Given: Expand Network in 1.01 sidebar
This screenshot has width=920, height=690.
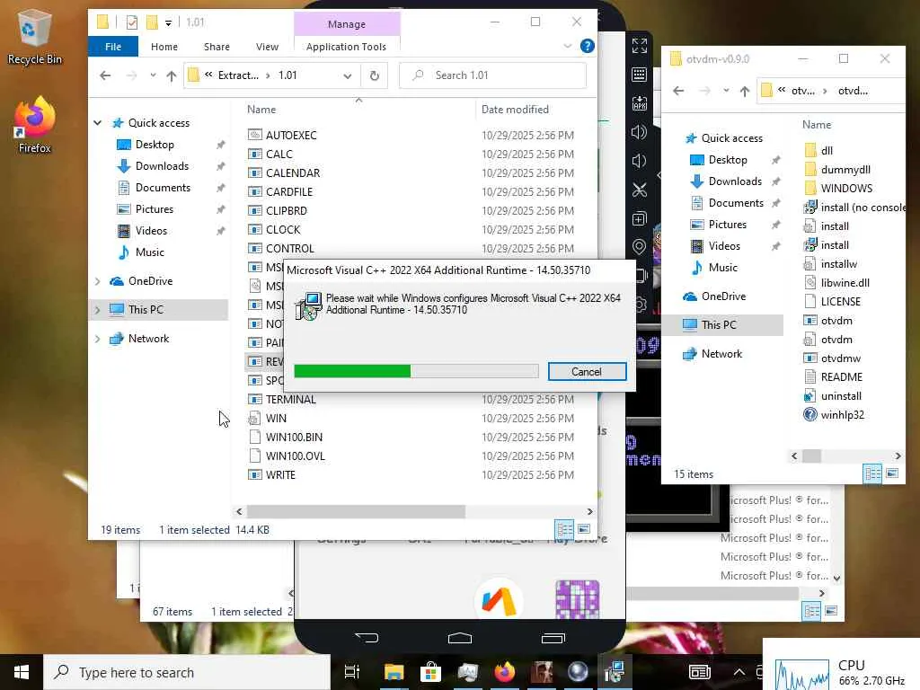Looking at the screenshot, I should click(x=97, y=339).
